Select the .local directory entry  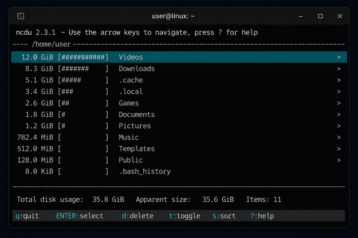tap(179, 91)
